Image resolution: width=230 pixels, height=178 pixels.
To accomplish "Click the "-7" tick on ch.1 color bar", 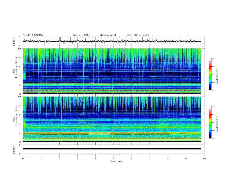I will (x=214, y=90).
